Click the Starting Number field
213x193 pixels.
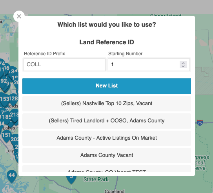click(x=149, y=65)
